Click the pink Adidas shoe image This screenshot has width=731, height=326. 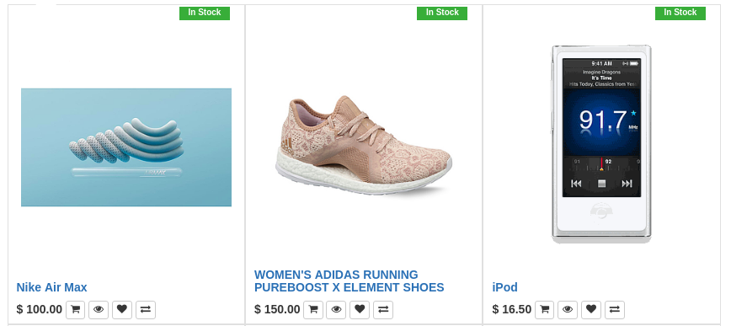click(363, 145)
